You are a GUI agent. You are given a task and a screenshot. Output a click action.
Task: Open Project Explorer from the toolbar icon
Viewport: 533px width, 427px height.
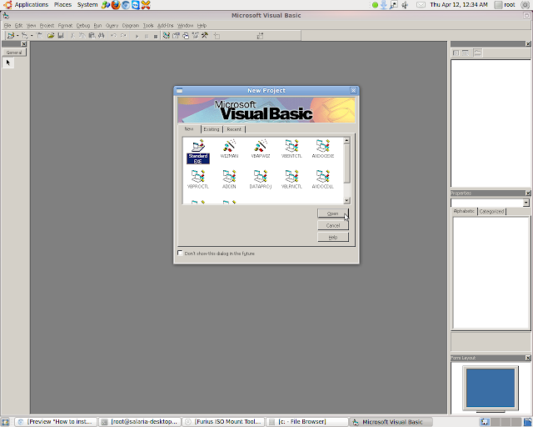167,35
